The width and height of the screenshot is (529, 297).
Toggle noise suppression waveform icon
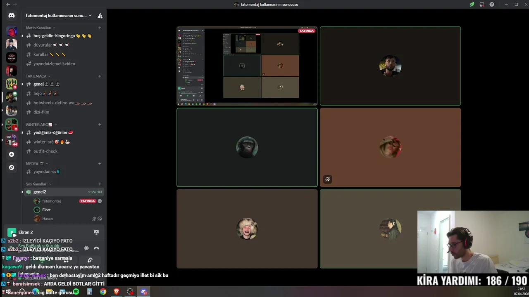point(86,248)
